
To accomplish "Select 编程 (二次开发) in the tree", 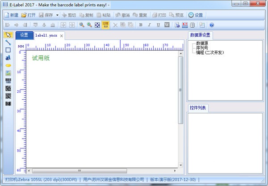I will coord(210,53).
